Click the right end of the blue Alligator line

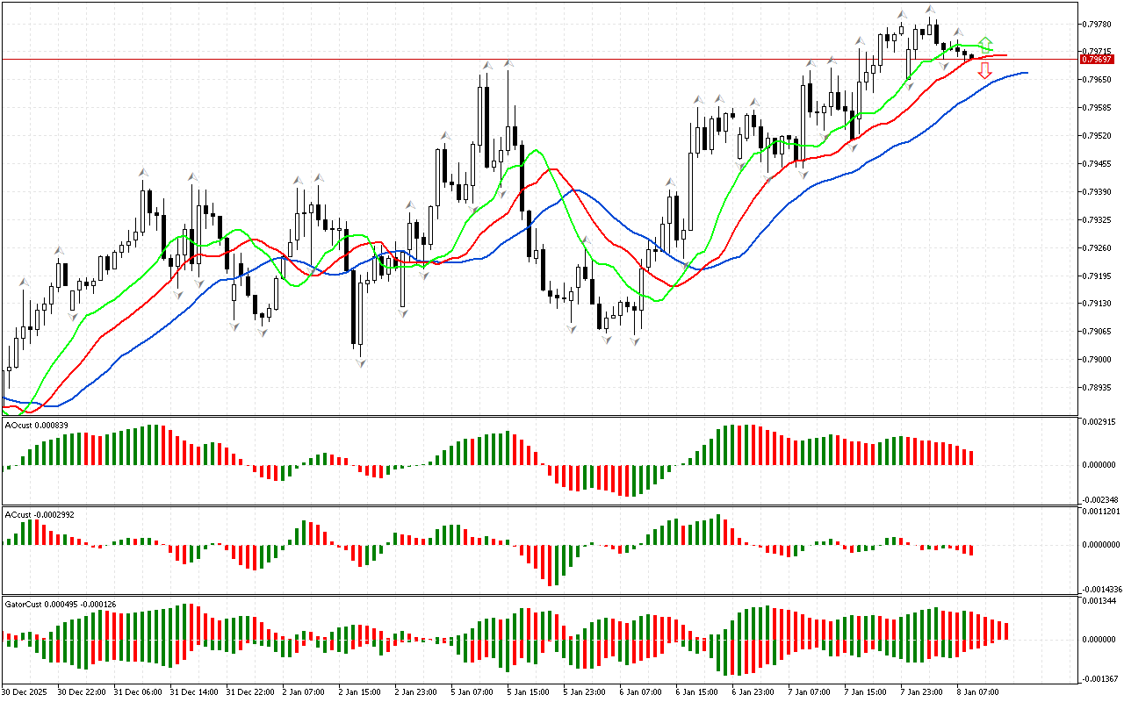coord(1026,73)
